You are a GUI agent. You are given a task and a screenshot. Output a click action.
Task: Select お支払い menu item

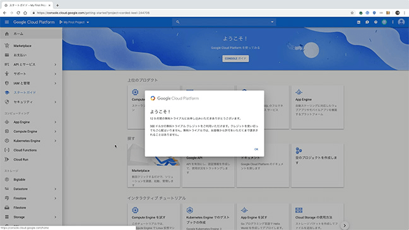pyautogui.click(x=31, y=55)
